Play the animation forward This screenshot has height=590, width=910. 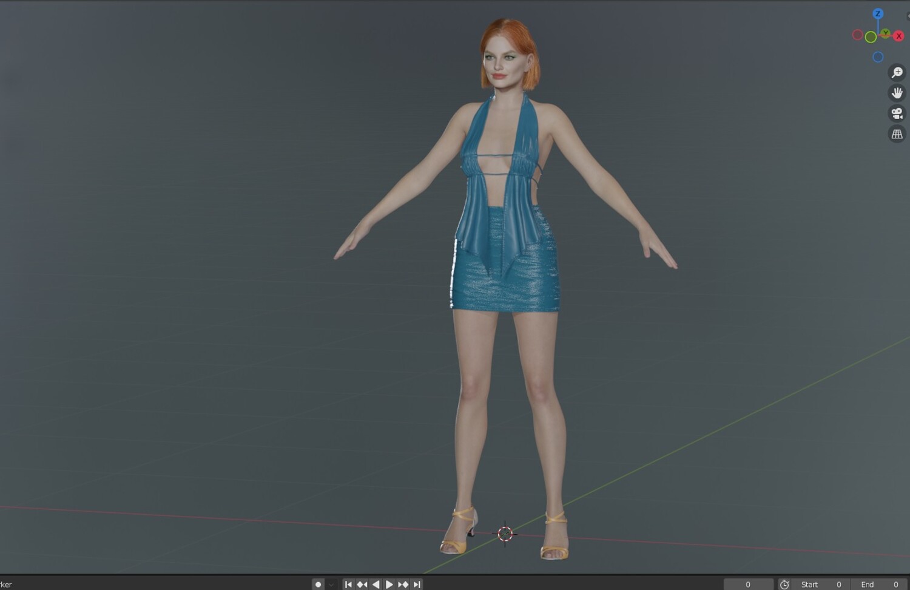[389, 584]
